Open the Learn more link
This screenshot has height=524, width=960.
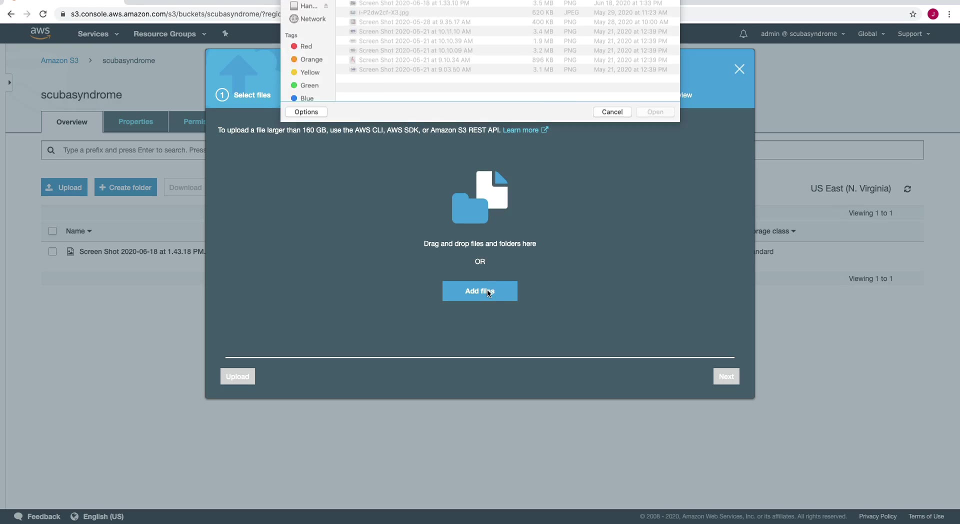click(x=525, y=130)
